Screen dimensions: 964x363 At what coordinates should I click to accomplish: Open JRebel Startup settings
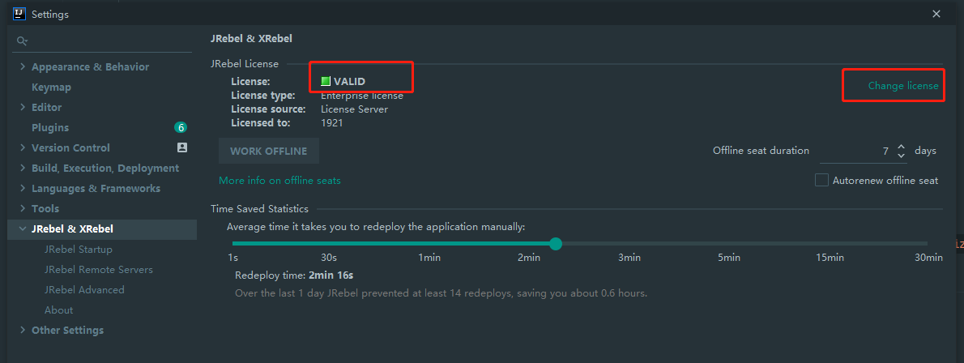tap(78, 250)
